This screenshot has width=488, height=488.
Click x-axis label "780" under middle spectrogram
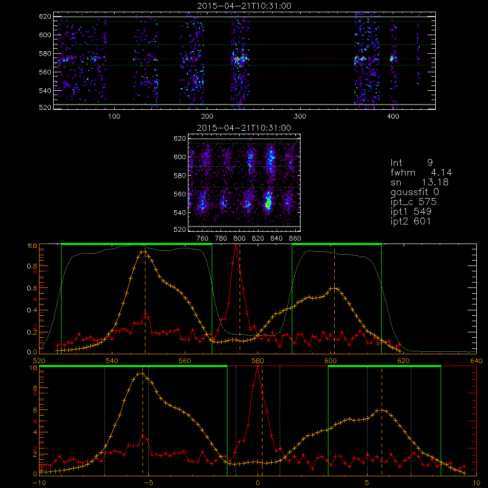pos(221,239)
